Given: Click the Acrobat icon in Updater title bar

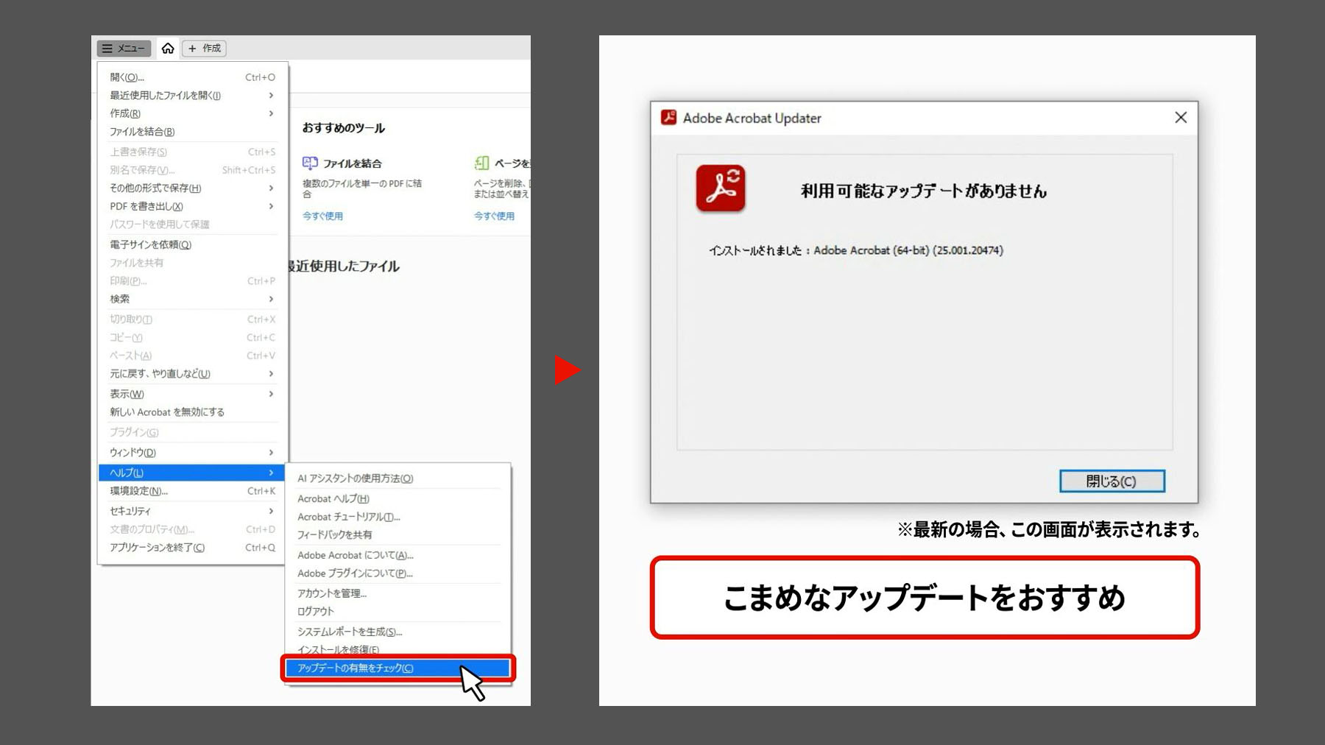Looking at the screenshot, I should click(668, 118).
